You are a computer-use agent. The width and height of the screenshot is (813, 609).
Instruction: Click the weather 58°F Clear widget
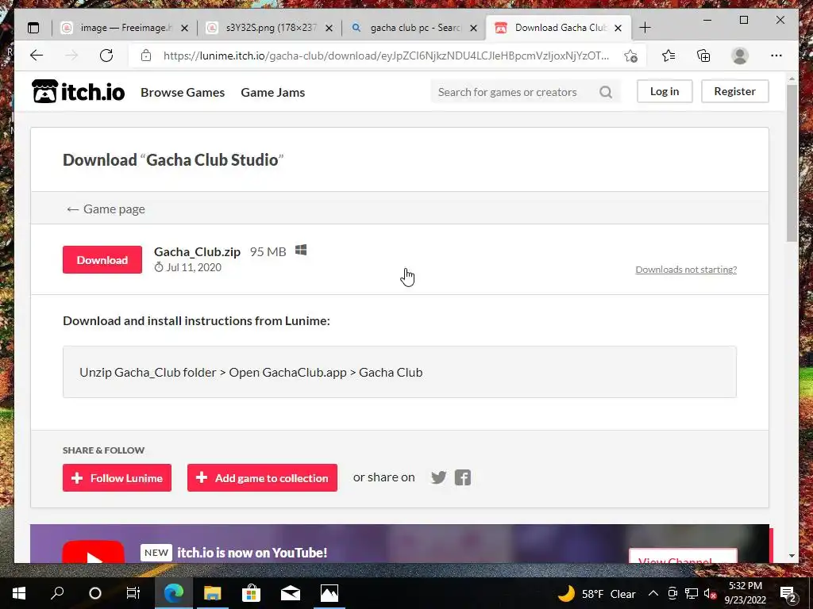(x=597, y=593)
